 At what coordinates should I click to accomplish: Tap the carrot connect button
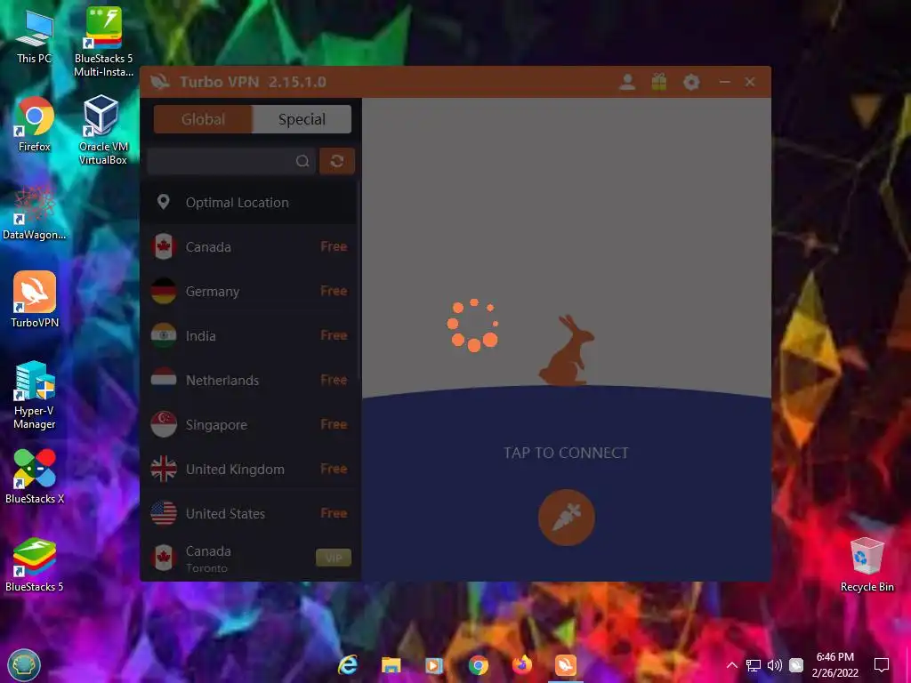[567, 518]
